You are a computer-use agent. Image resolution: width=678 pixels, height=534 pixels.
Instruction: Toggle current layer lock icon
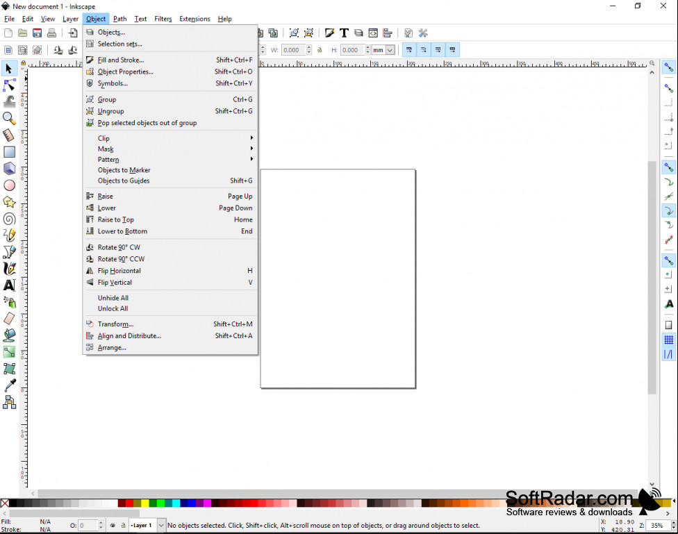pyautogui.click(x=123, y=526)
